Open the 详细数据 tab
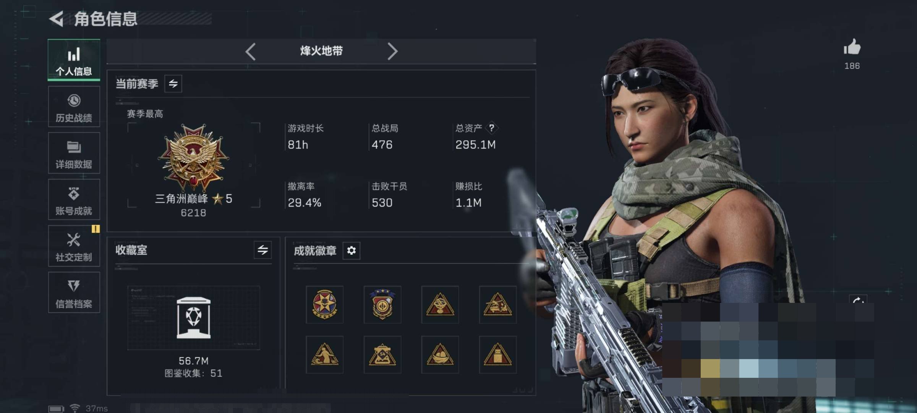 [74, 153]
